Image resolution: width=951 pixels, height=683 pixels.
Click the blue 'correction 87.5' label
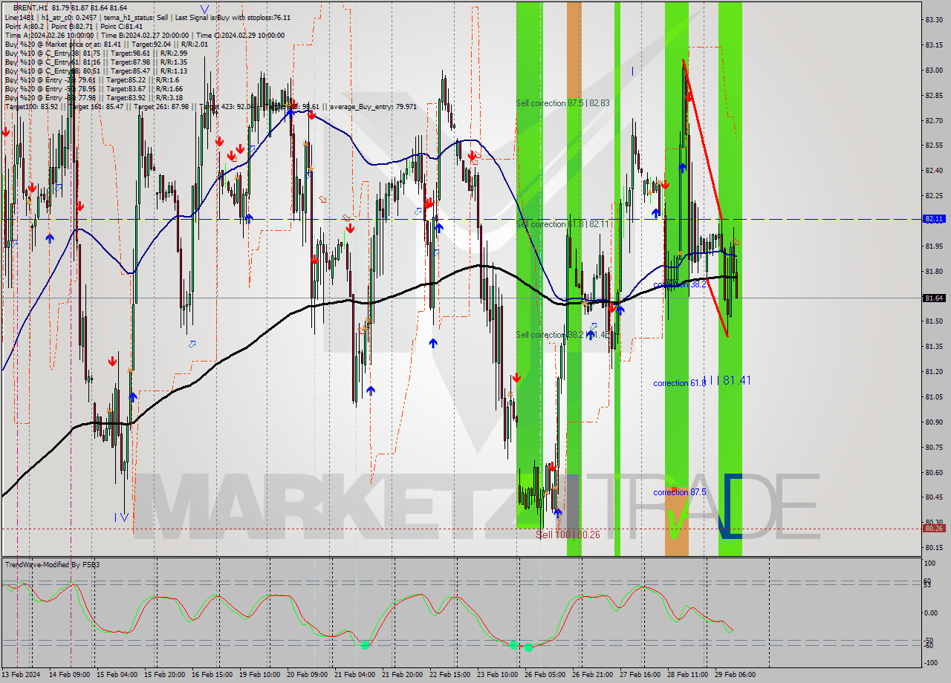680,492
